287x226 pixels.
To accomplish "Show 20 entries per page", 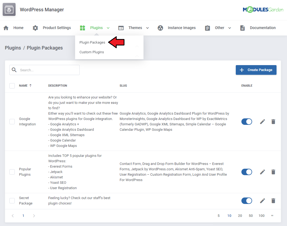I will tap(240, 216).
